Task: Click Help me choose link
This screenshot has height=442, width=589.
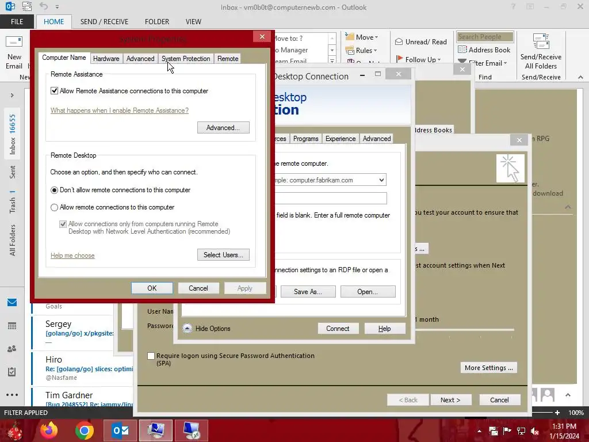Action: pyautogui.click(x=72, y=256)
